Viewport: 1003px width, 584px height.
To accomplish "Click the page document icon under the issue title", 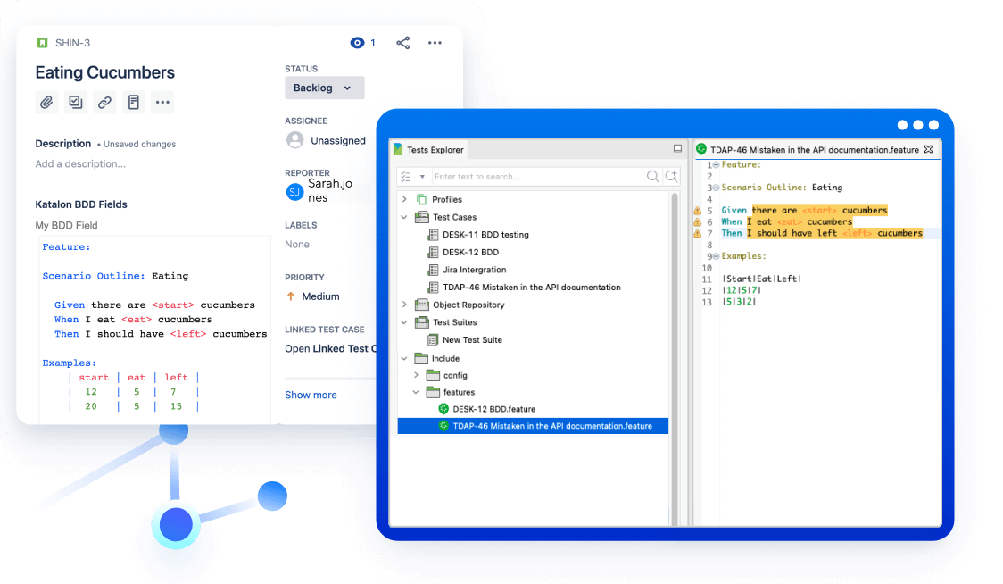I will tap(134, 103).
